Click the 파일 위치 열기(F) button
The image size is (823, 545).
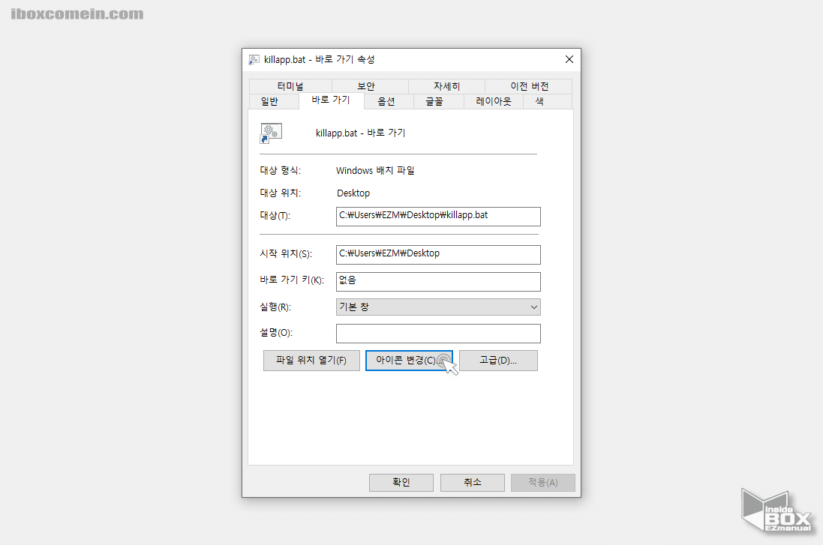(x=311, y=361)
